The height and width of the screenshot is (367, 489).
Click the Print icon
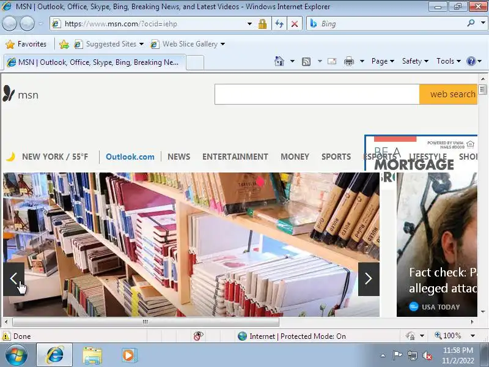point(348,61)
